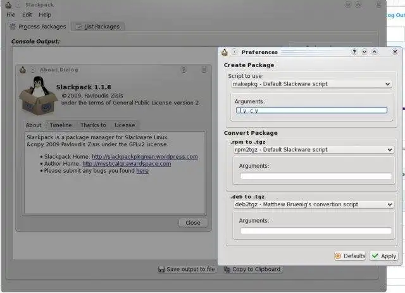Screen dimensions: 405x293
Task: Open the Edit menu
Action: pyautogui.click(x=27, y=15)
